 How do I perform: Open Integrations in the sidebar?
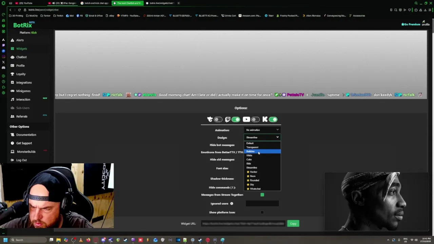pyautogui.click(x=24, y=82)
